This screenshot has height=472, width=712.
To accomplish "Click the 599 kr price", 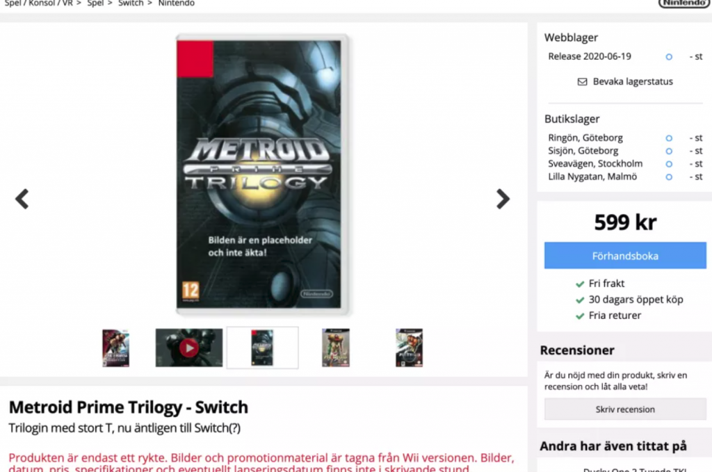I will [x=625, y=222].
